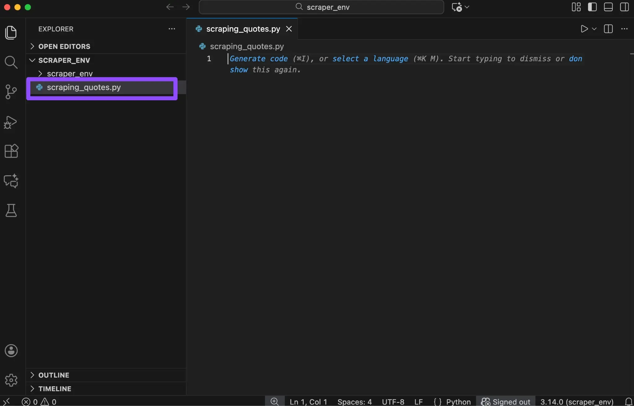Open the Testing view flask icon

pyautogui.click(x=11, y=211)
